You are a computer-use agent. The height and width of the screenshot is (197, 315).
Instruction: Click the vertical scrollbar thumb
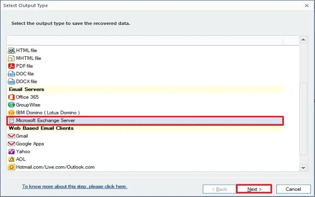click(303, 119)
